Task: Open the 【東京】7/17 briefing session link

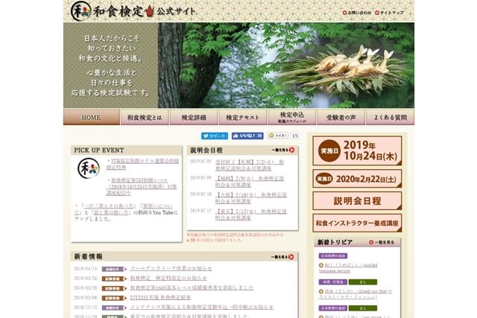Action: click(250, 214)
